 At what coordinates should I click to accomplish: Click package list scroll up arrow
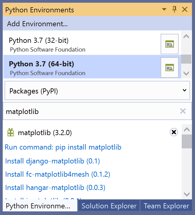tap(187, 129)
